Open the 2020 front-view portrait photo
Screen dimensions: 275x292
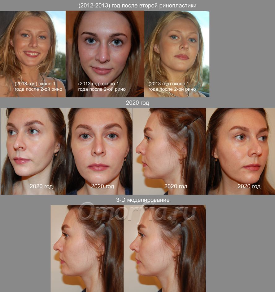[x=99, y=151]
